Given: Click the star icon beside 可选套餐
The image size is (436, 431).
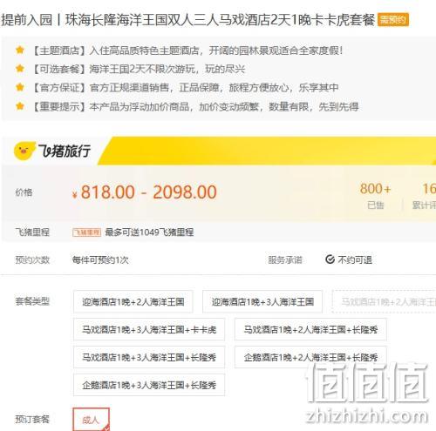Looking at the screenshot, I should [20, 69].
